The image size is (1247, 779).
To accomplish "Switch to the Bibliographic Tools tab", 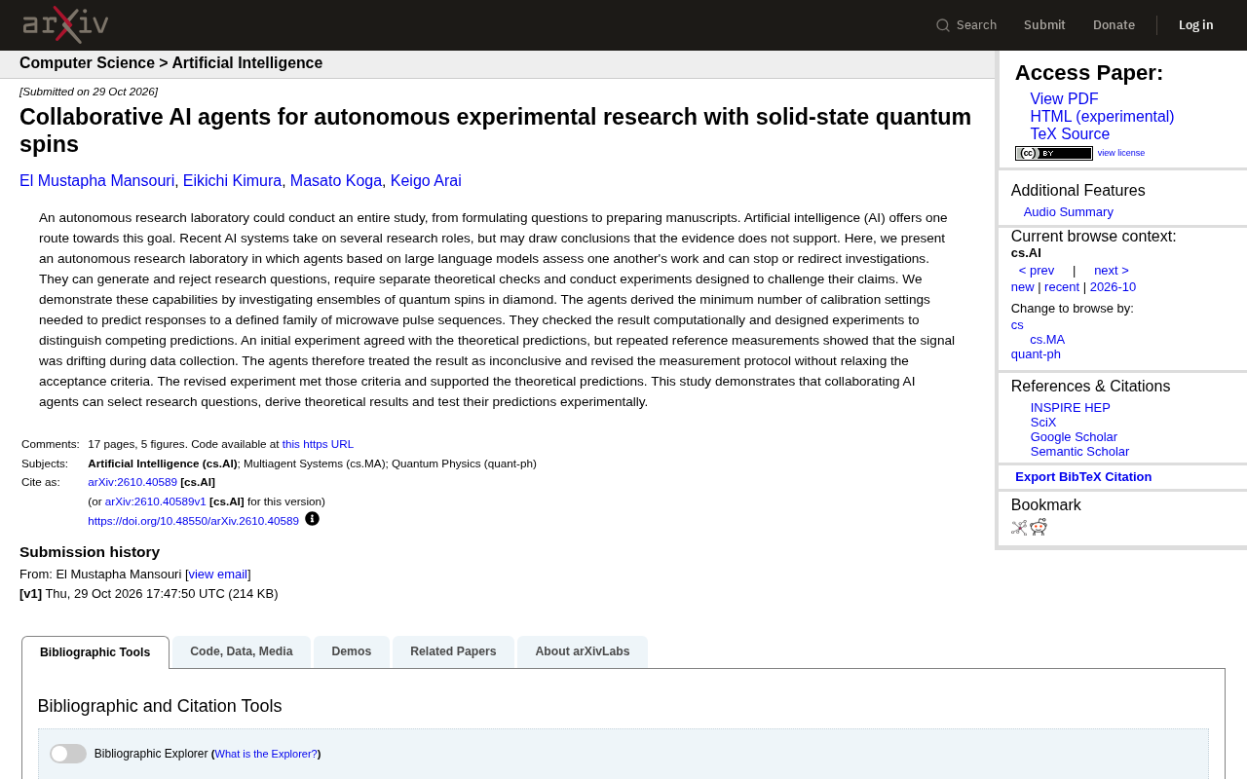I will click(x=95, y=652).
